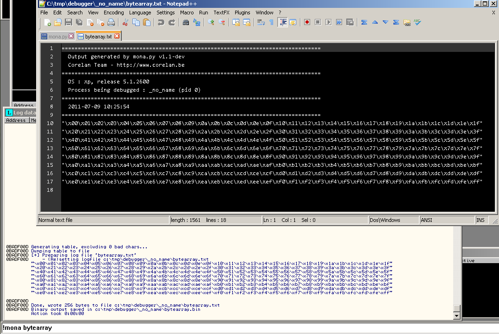Click log window scrollbar down arrow

(457, 315)
